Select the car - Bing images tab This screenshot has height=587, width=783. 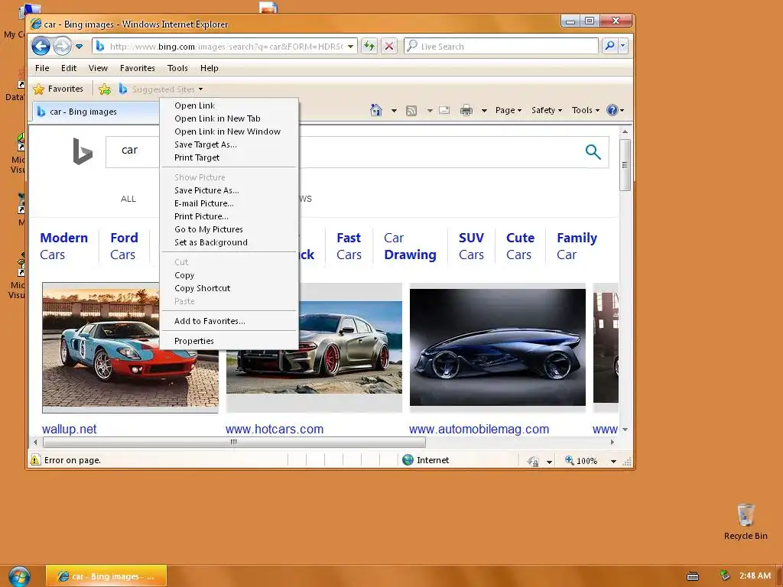[96, 112]
